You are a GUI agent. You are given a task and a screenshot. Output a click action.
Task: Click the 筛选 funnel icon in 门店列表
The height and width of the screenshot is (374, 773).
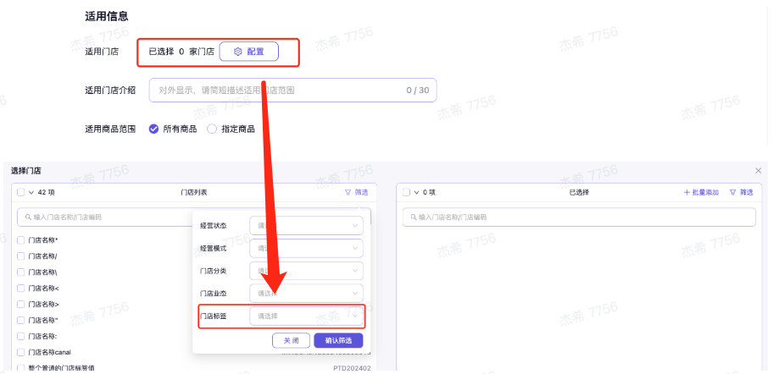pyautogui.click(x=348, y=192)
